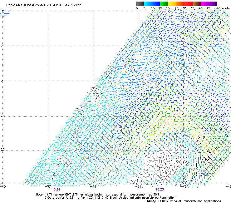Click the '20141213' date in the title
The height and width of the screenshot is (203, 231).
(55, 5)
